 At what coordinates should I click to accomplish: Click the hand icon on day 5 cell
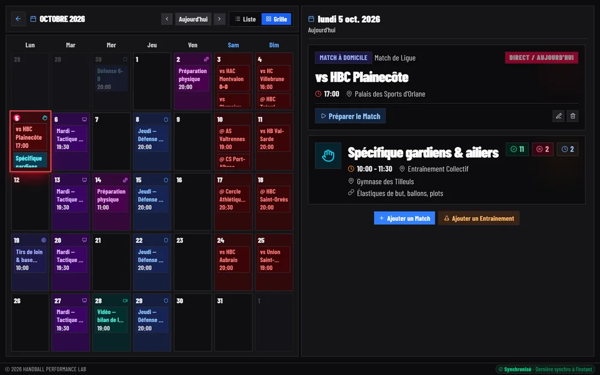pos(44,118)
